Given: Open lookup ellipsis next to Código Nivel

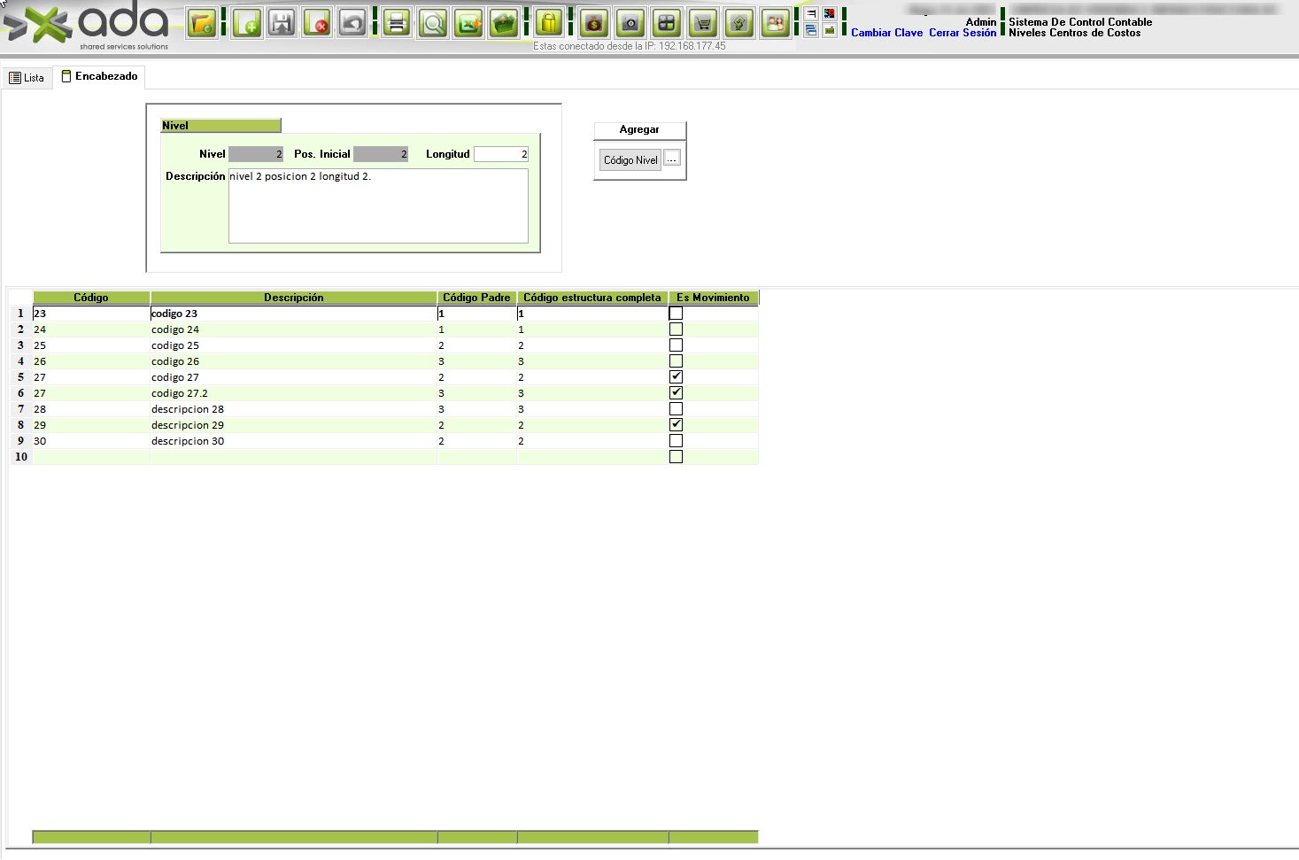Looking at the screenshot, I should [x=672, y=159].
